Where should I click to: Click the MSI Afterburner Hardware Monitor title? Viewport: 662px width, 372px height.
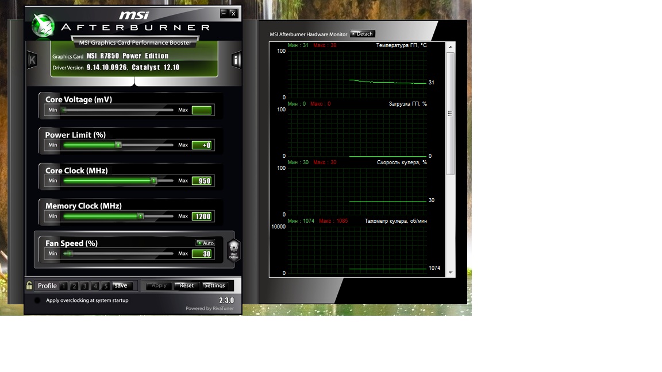click(x=309, y=34)
